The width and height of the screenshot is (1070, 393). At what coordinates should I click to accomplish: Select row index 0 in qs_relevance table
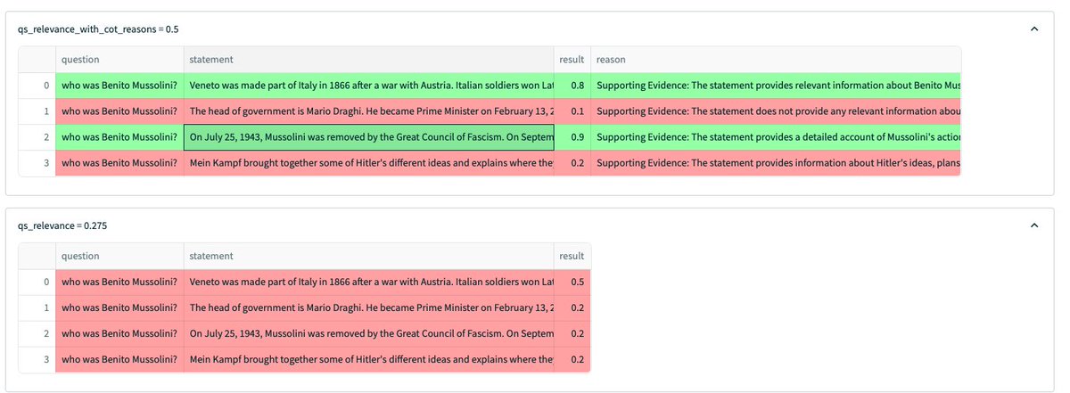[x=37, y=282]
